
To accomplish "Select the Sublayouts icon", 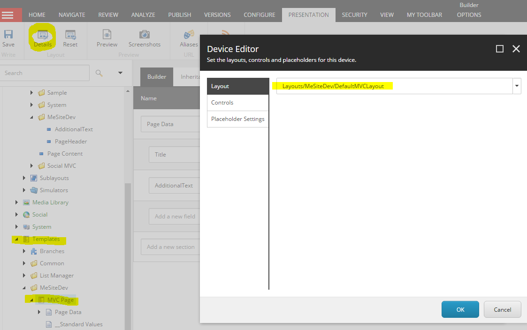I will (x=34, y=178).
